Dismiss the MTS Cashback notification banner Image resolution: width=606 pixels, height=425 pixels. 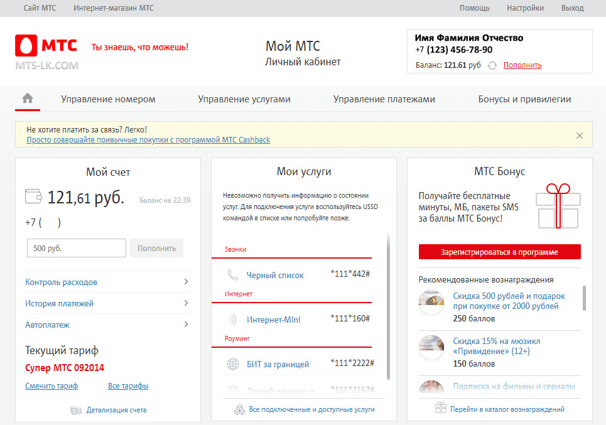(x=580, y=136)
